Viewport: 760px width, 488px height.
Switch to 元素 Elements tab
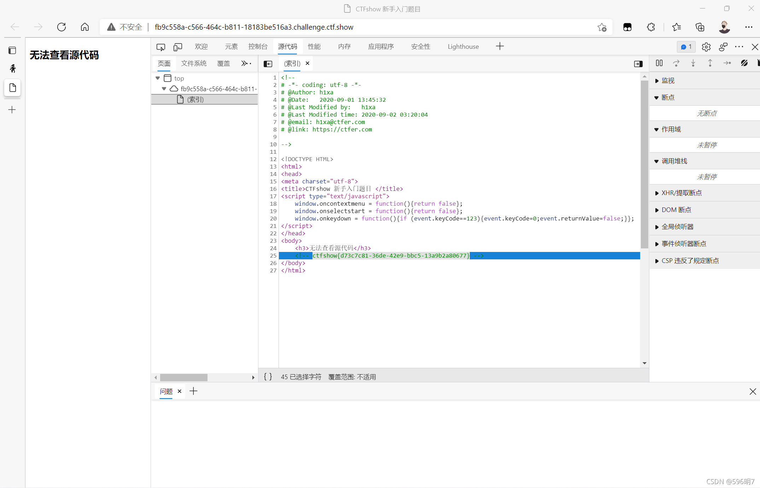[x=231, y=47]
